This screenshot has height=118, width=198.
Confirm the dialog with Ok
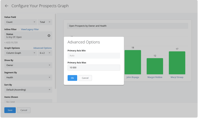72,78
